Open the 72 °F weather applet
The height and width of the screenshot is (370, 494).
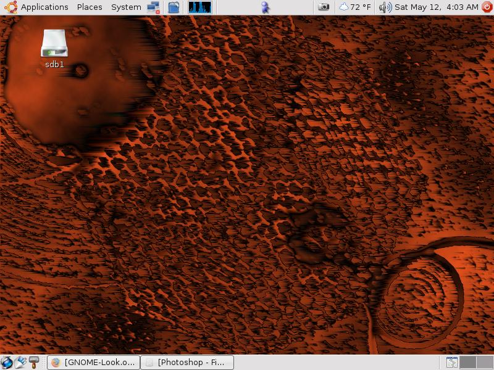tap(354, 7)
